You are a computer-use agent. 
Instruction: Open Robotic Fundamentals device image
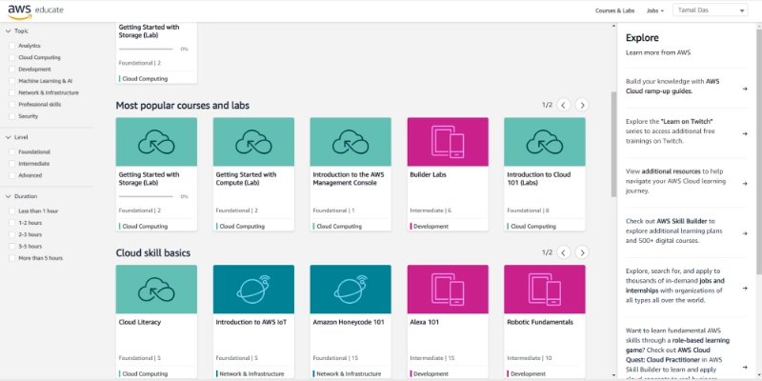point(545,290)
